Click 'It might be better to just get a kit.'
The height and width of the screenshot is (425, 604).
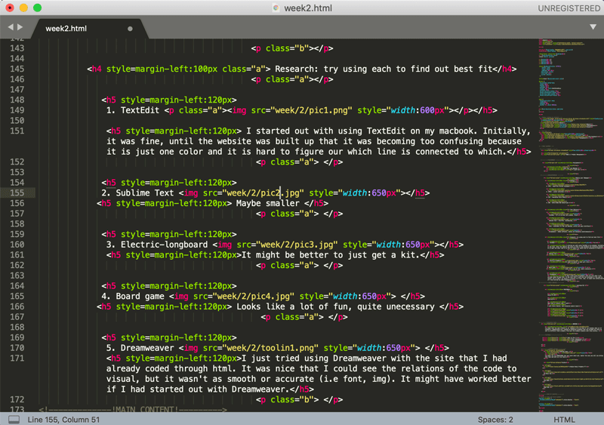point(331,255)
